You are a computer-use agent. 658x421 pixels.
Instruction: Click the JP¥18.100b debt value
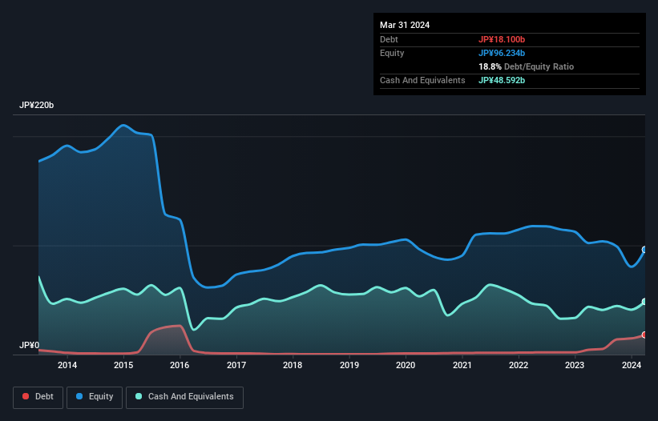pyautogui.click(x=502, y=39)
